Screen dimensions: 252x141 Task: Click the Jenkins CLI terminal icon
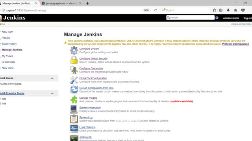pyautogui.click(x=74, y=138)
